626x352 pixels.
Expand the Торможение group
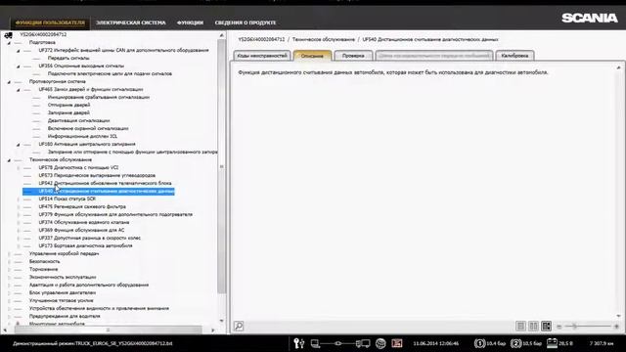coord(9,270)
